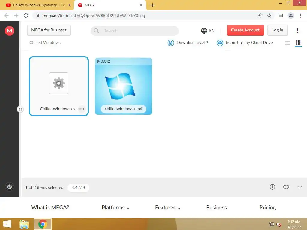Open the EN language selector
307x230 pixels.
click(208, 31)
